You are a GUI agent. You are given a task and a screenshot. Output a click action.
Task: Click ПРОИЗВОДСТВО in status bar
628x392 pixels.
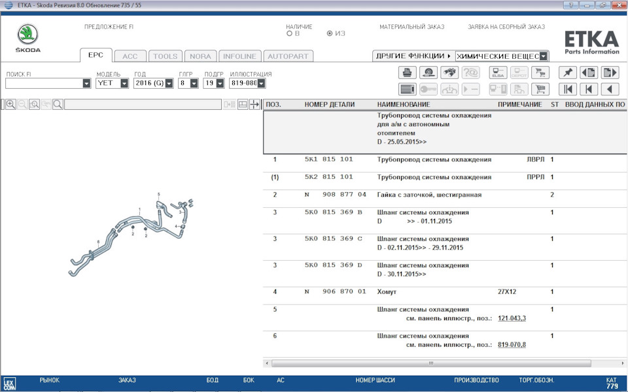476,380
